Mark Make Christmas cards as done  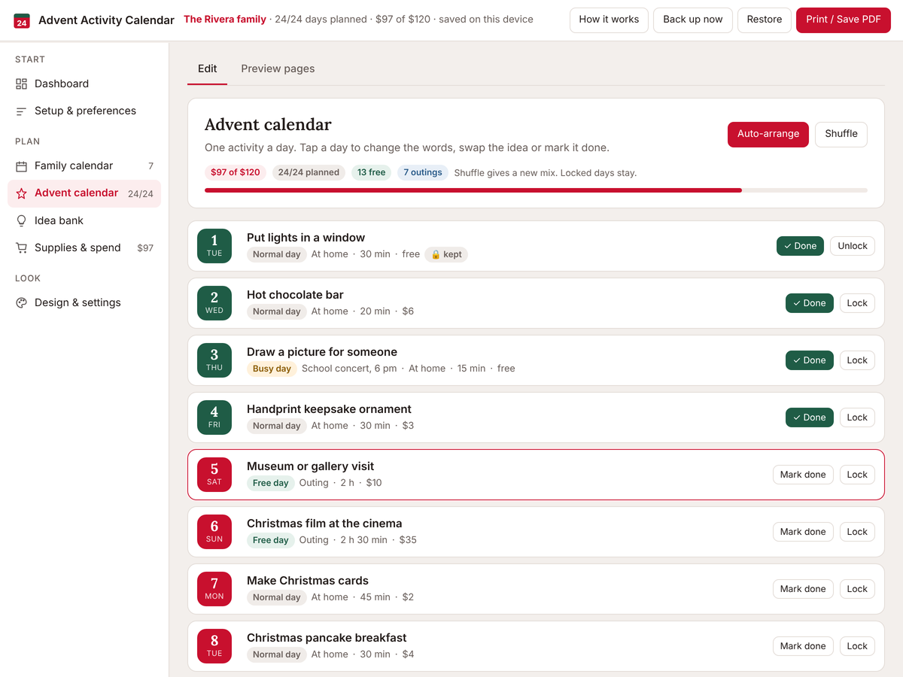pyautogui.click(x=803, y=589)
